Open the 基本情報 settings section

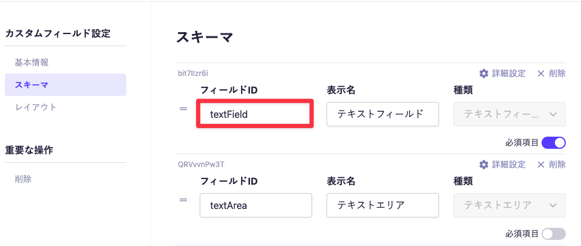point(32,63)
